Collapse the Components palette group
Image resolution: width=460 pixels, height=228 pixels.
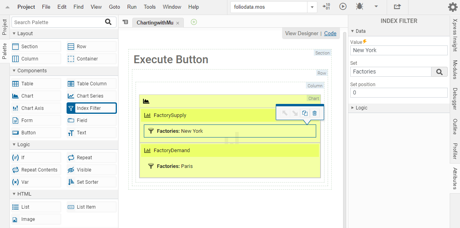coord(15,71)
